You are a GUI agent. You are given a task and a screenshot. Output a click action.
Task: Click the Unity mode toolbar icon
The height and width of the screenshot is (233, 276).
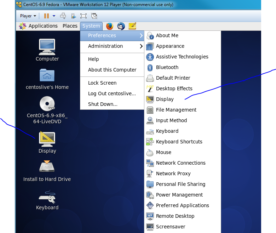pyautogui.click(x=94, y=16)
